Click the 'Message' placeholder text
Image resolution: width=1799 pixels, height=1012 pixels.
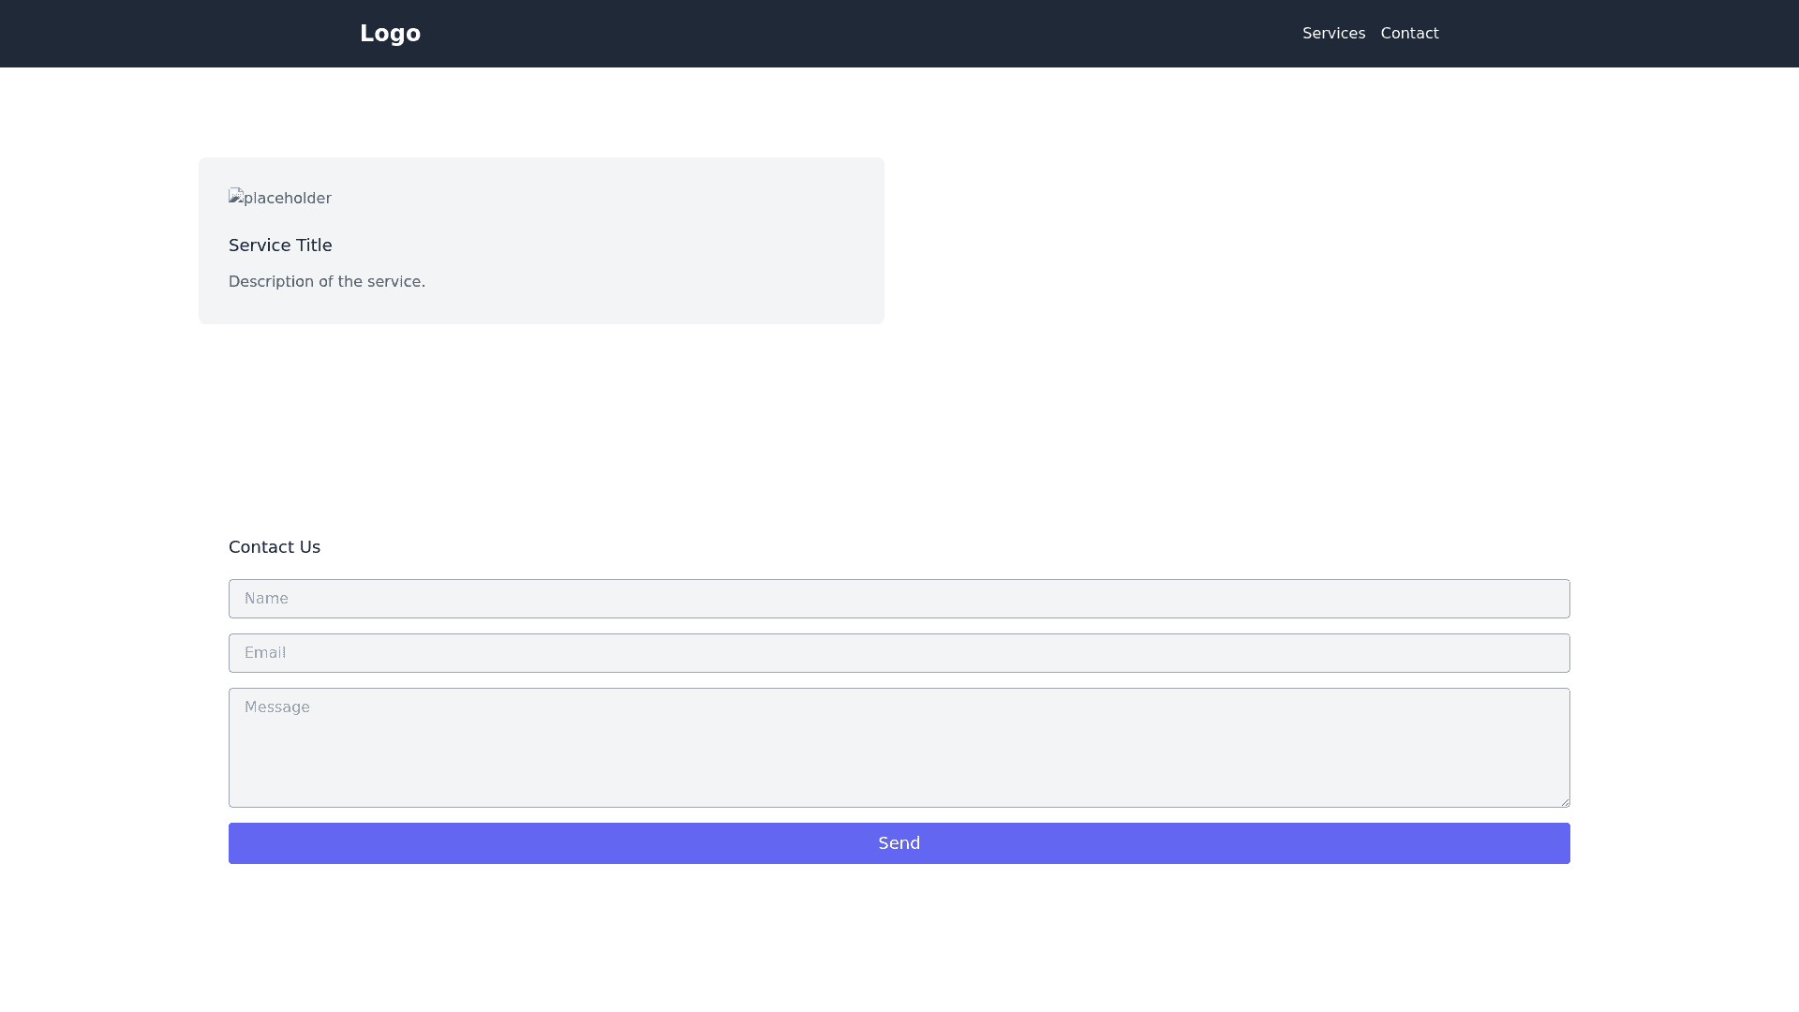coord(277,707)
